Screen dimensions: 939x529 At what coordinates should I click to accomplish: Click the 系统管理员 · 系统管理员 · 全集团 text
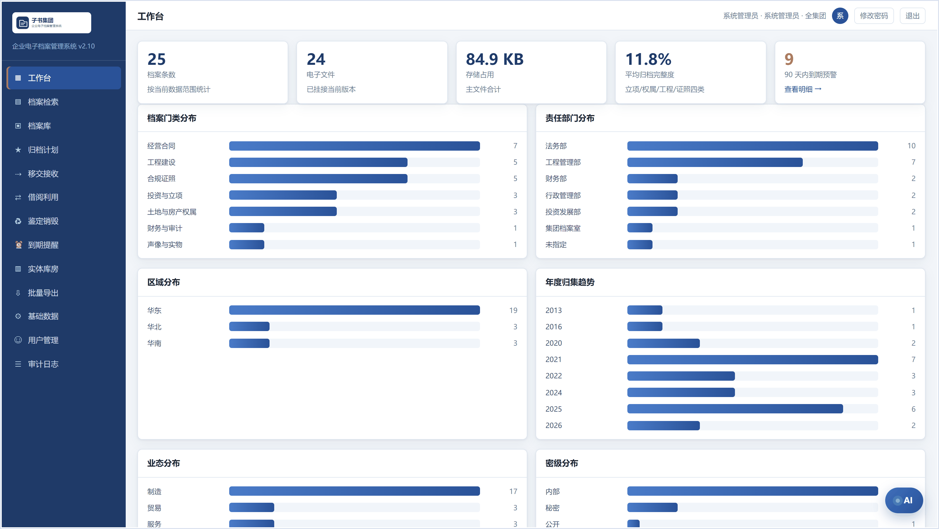pyautogui.click(x=774, y=16)
